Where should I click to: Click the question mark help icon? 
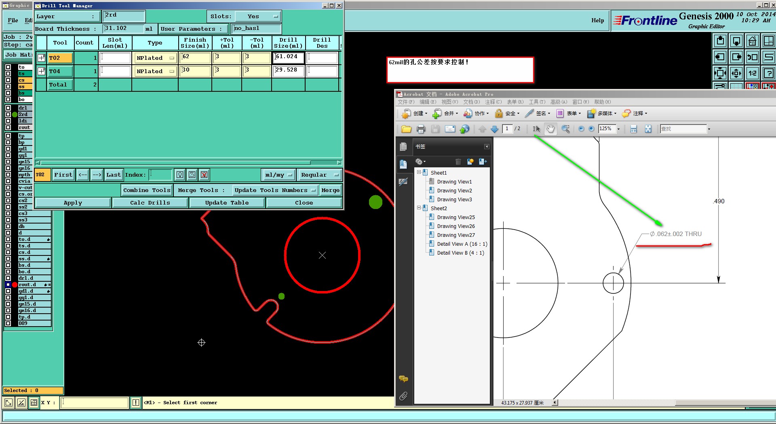coord(768,73)
